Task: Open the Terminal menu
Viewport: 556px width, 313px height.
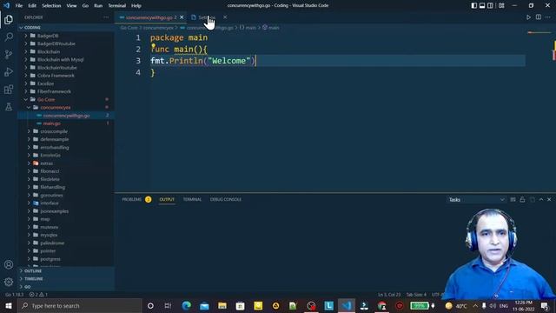Action: coord(117,6)
